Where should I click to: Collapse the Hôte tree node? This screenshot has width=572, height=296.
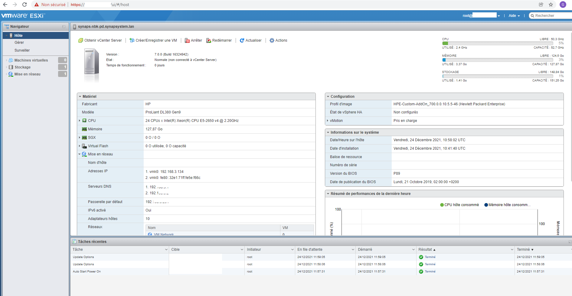coord(6,36)
